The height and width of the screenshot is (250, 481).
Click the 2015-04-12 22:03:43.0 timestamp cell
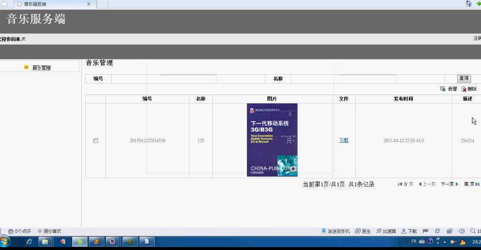tap(404, 140)
